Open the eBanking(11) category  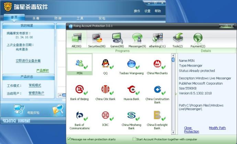(x=158, y=38)
